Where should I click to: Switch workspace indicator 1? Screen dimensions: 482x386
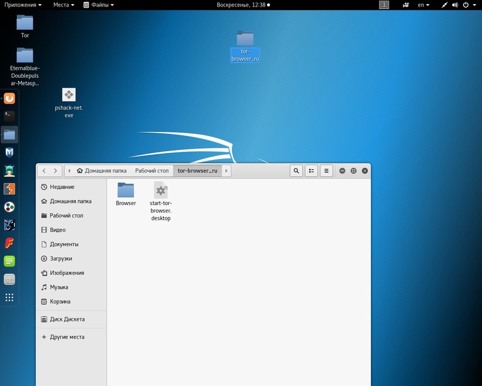pos(384,5)
